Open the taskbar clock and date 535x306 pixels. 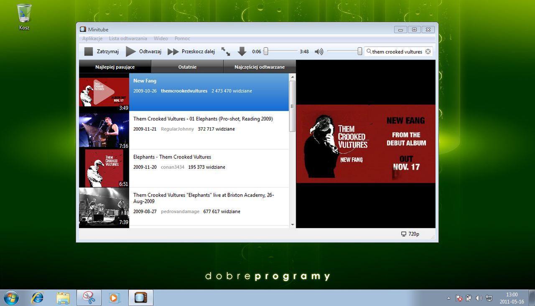coord(512,298)
